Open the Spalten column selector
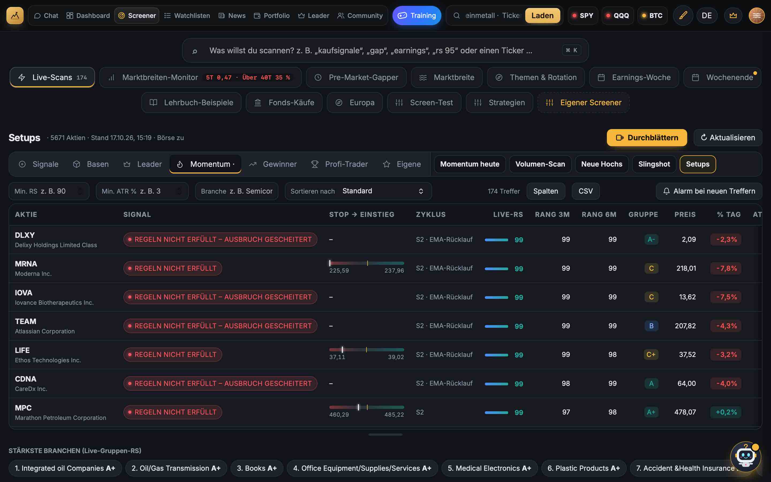The image size is (771, 482). pyautogui.click(x=545, y=191)
